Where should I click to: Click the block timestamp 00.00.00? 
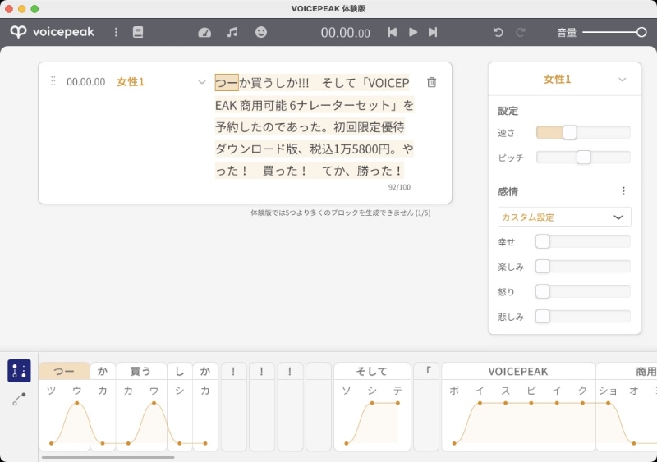coord(86,82)
